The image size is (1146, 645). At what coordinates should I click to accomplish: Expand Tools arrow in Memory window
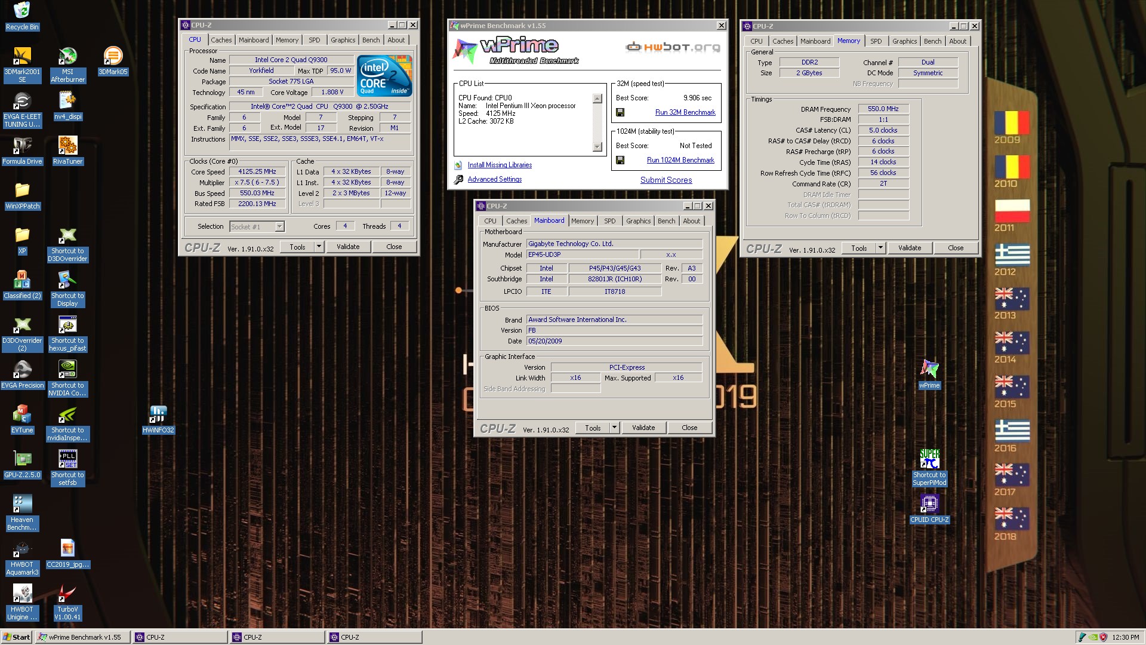point(880,248)
